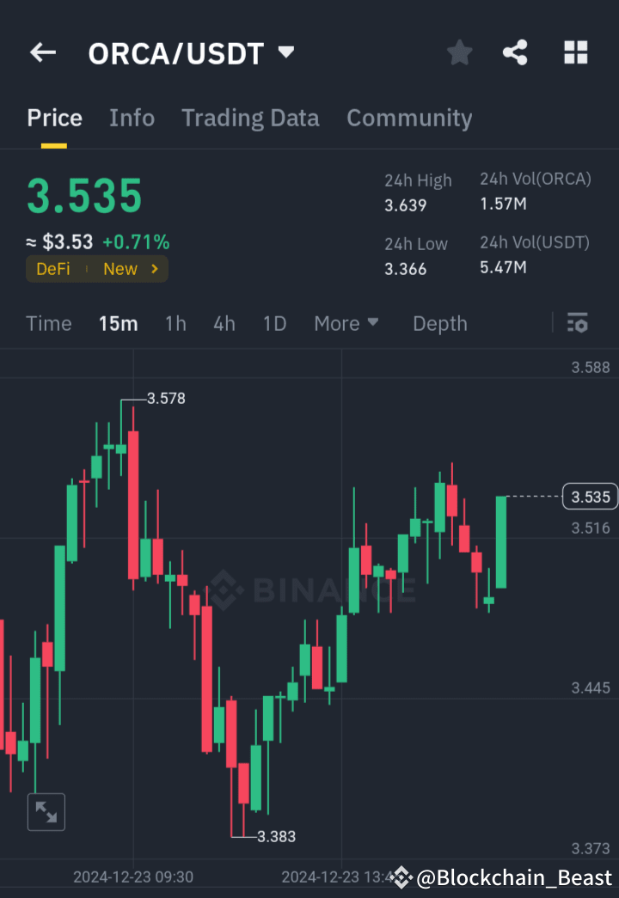Tap the current price label 3.535 on chart
Image resolution: width=619 pixels, height=898 pixels.
coord(590,497)
